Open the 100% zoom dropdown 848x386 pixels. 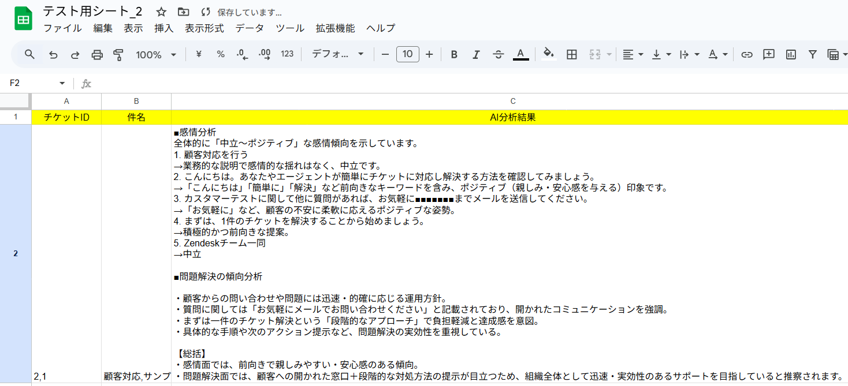point(156,54)
